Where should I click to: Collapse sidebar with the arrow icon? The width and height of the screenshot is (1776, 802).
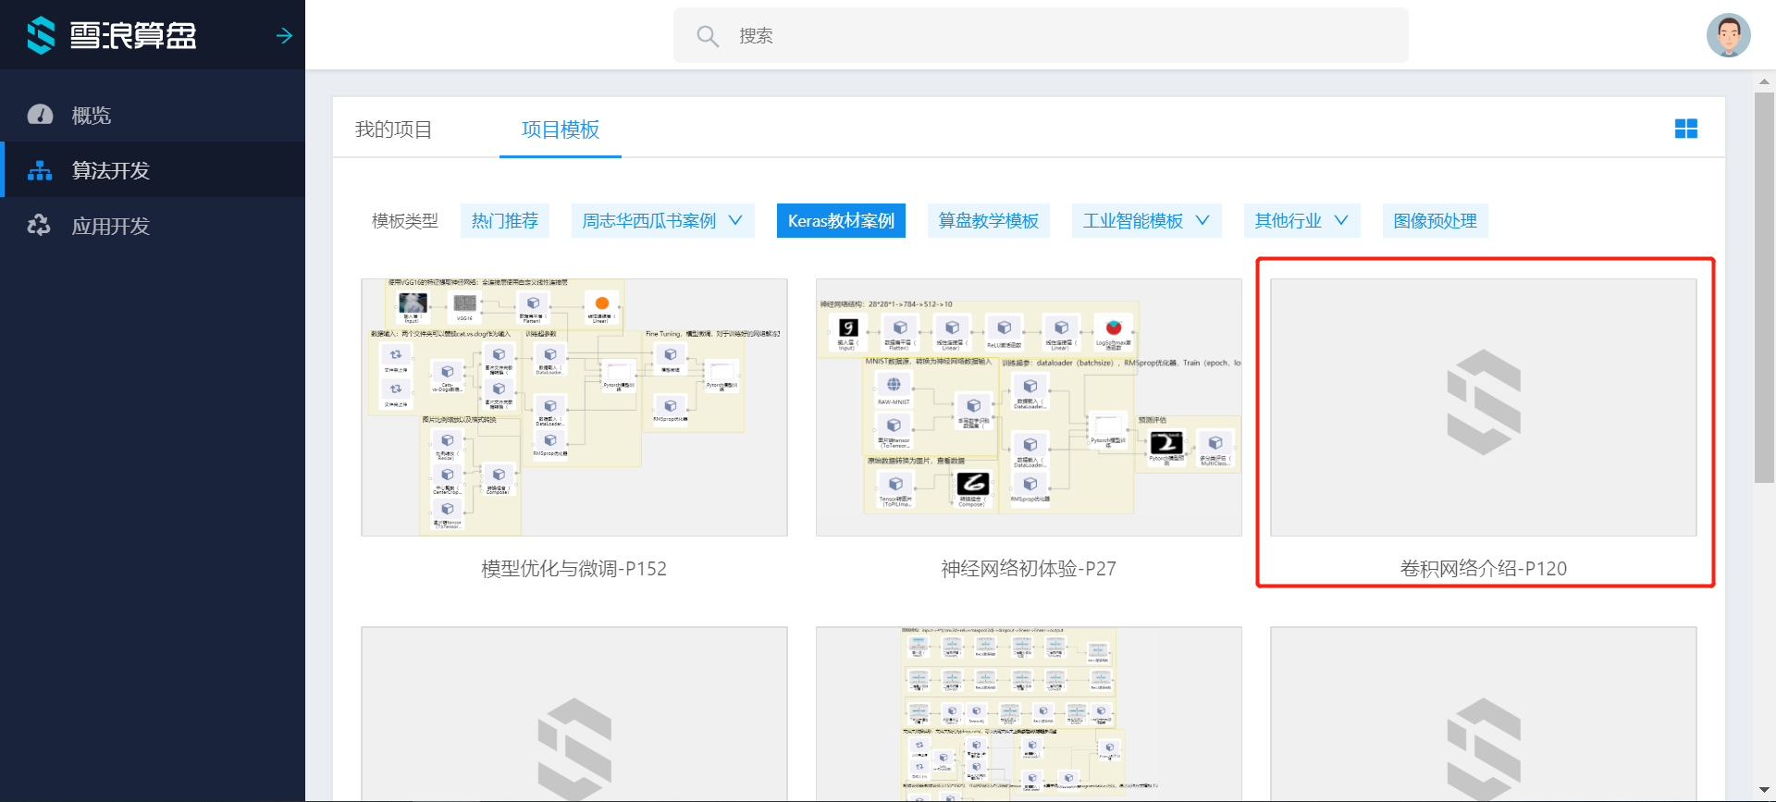(284, 35)
